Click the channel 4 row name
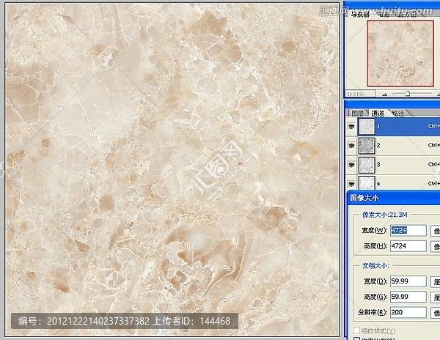Image resolution: width=440 pixels, height=340 pixels. pos(378,184)
